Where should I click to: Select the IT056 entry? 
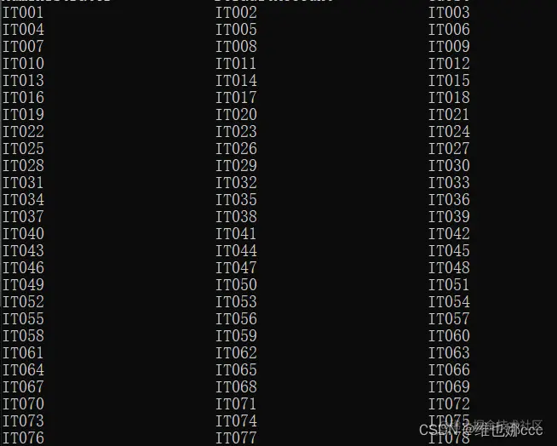click(x=236, y=319)
